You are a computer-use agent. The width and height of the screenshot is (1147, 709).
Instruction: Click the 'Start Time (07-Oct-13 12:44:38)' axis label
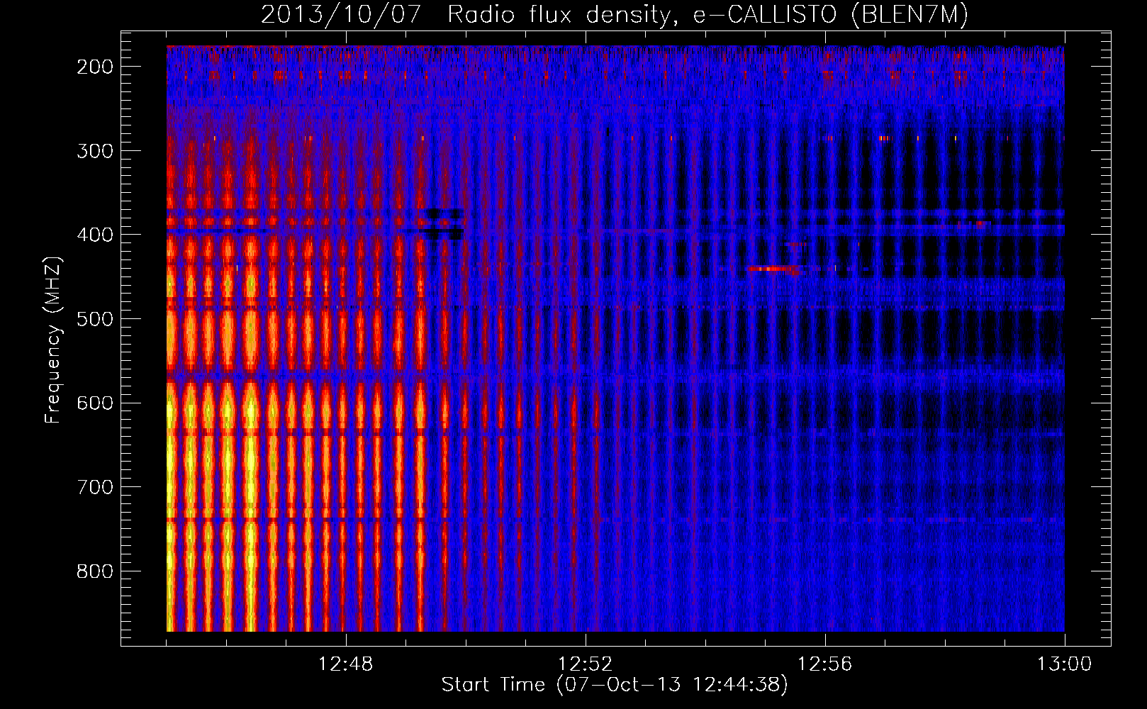[615, 685]
